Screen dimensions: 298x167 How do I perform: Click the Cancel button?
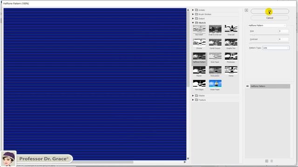[x=270, y=18]
